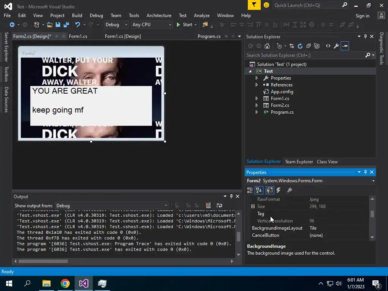
Task: Switch to the Form1.cs [Design] tab
Action: coord(123,36)
